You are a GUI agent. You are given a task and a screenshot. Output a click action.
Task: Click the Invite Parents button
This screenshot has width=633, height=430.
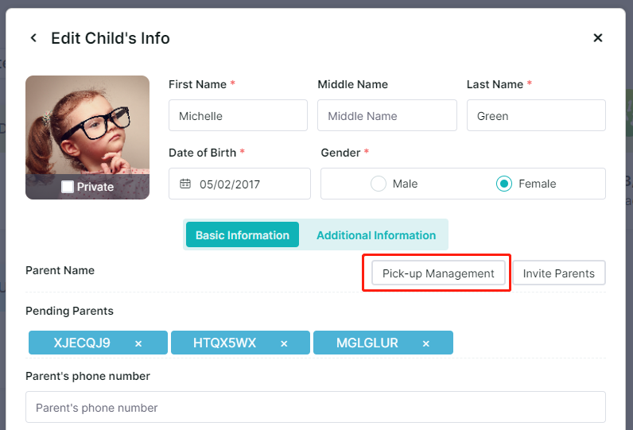(x=559, y=273)
